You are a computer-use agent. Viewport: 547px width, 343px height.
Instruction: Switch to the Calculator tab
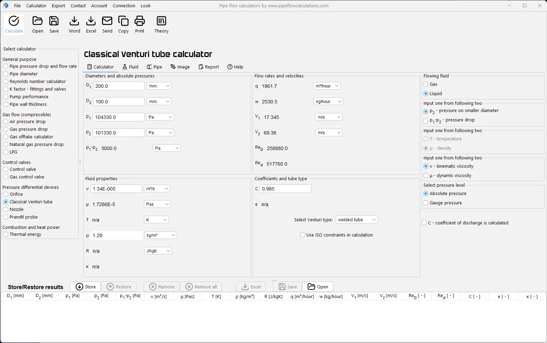(101, 67)
